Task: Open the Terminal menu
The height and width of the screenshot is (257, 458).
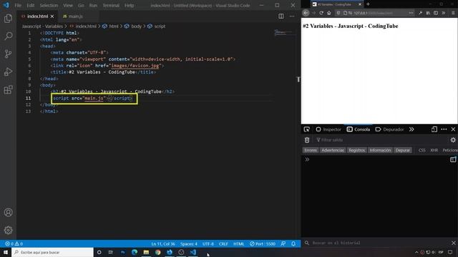Action: [x=111, y=5]
